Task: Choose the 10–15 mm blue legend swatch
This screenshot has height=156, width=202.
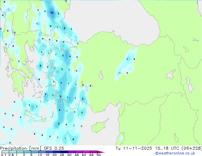Action: pos(42,152)
